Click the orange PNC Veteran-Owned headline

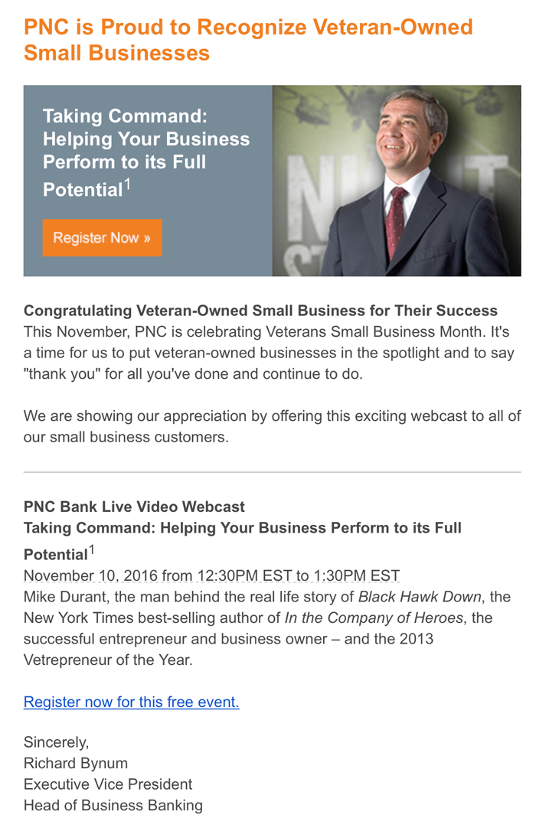click(248, 40)
